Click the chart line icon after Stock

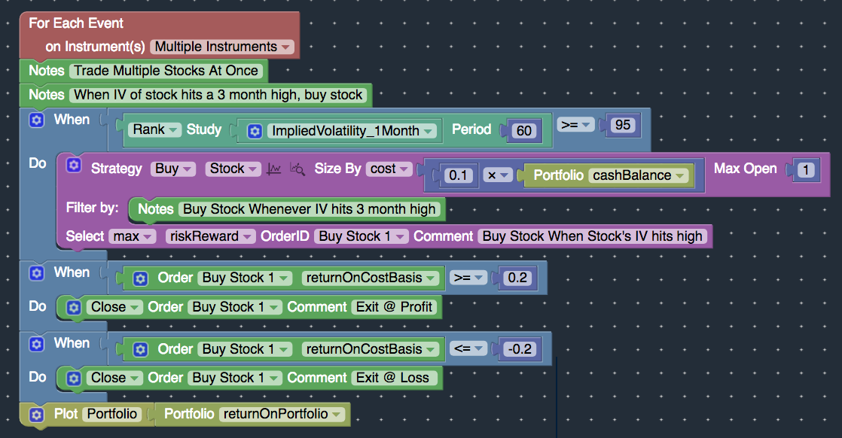[x=274, y=169]
